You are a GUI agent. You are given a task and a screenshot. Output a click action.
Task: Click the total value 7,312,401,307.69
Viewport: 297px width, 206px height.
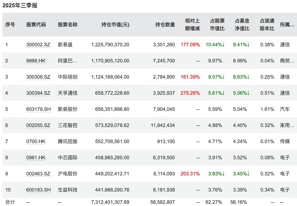pyautogui.click(x=110, y=202)
